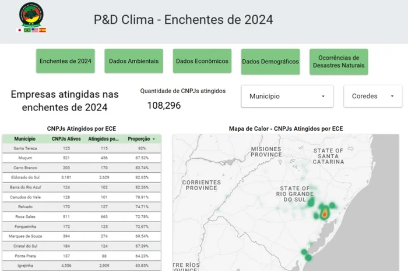408x271 pixels.
Task: Click the 92% proportion value
Action: 142,148
